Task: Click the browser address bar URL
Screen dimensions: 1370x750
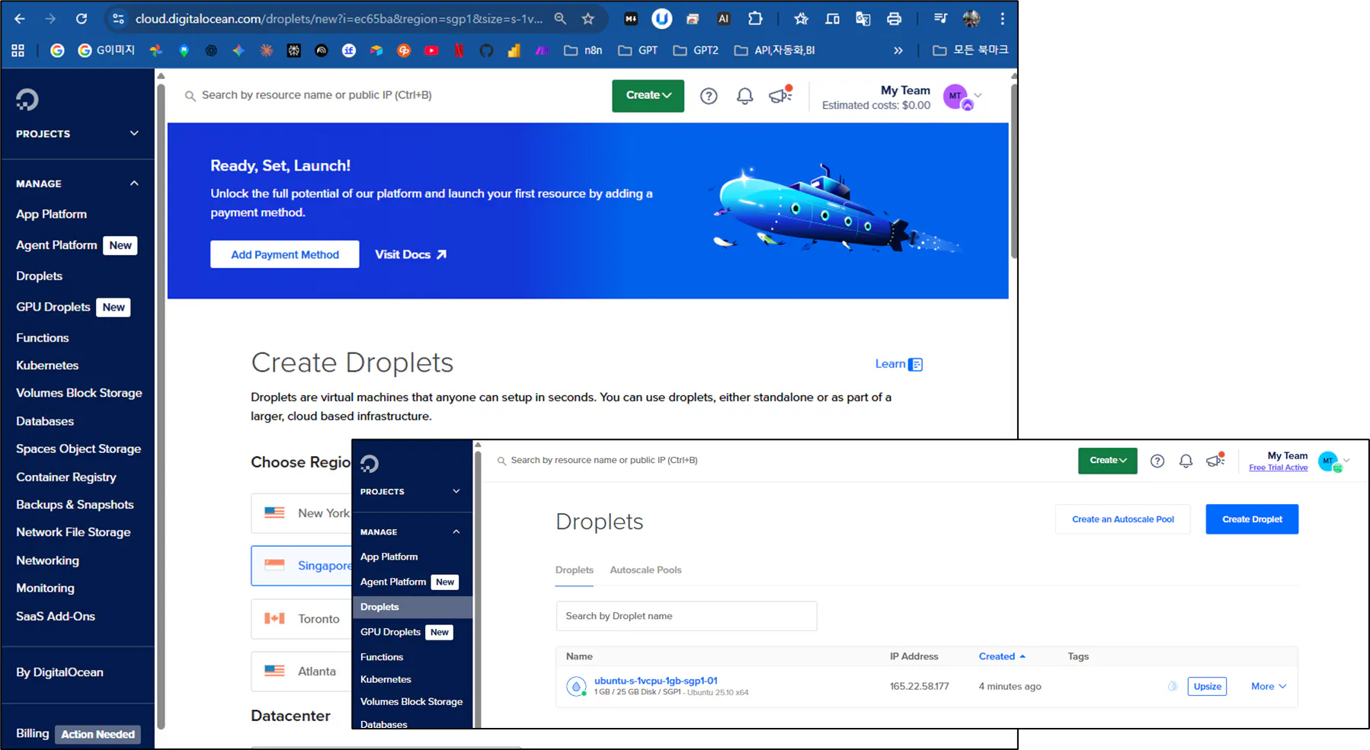Action: click(x=339, y=19)
